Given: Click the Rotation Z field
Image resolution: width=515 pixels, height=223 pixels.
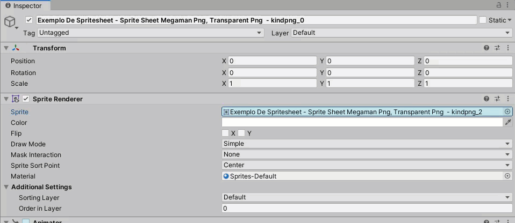Looking at the screenshot, I should 468,72.
